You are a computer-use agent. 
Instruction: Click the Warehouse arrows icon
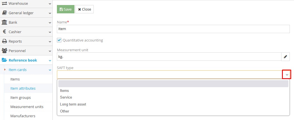coord(4,4)
